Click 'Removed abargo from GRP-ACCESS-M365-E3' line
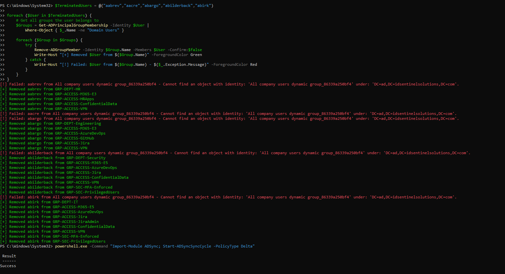This screenshot has height=274, width=505. pyautogui.click(x=48, y=128)
